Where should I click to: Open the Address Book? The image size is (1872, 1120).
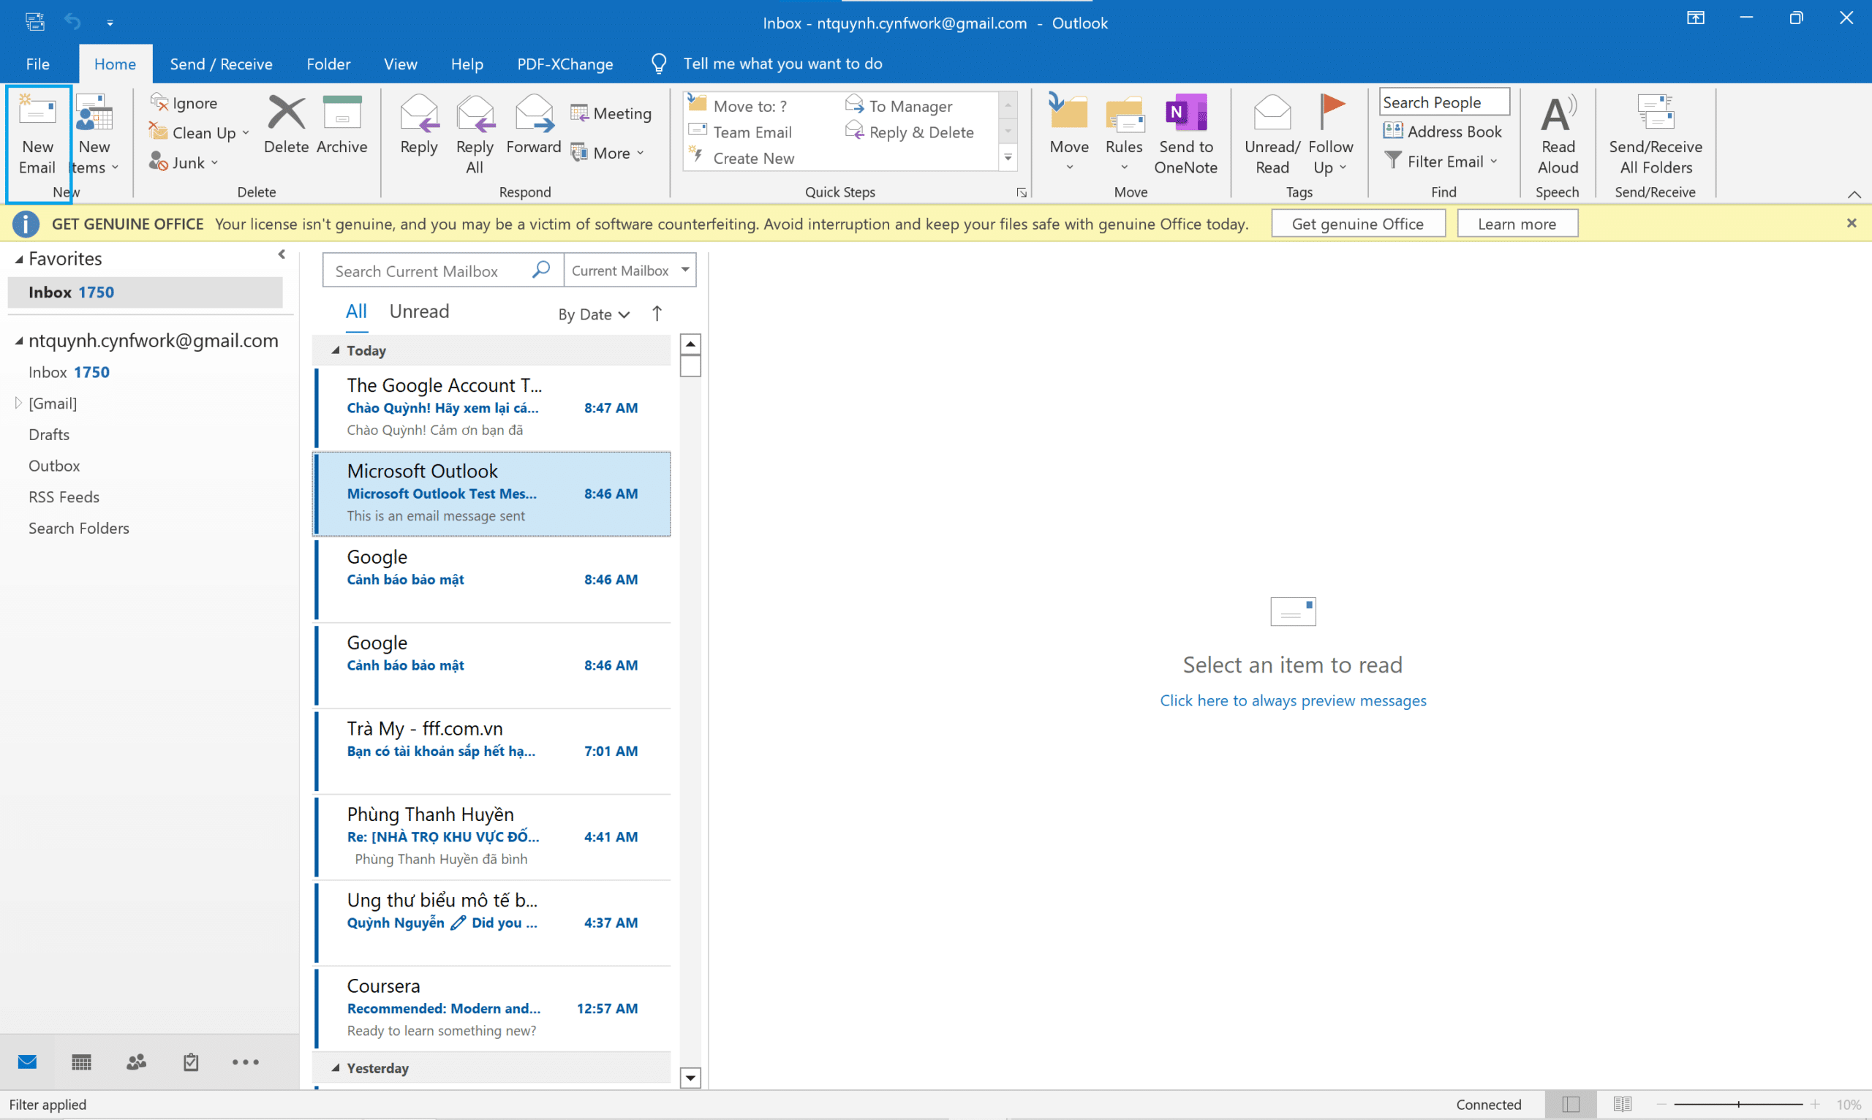pos(1443,132)
